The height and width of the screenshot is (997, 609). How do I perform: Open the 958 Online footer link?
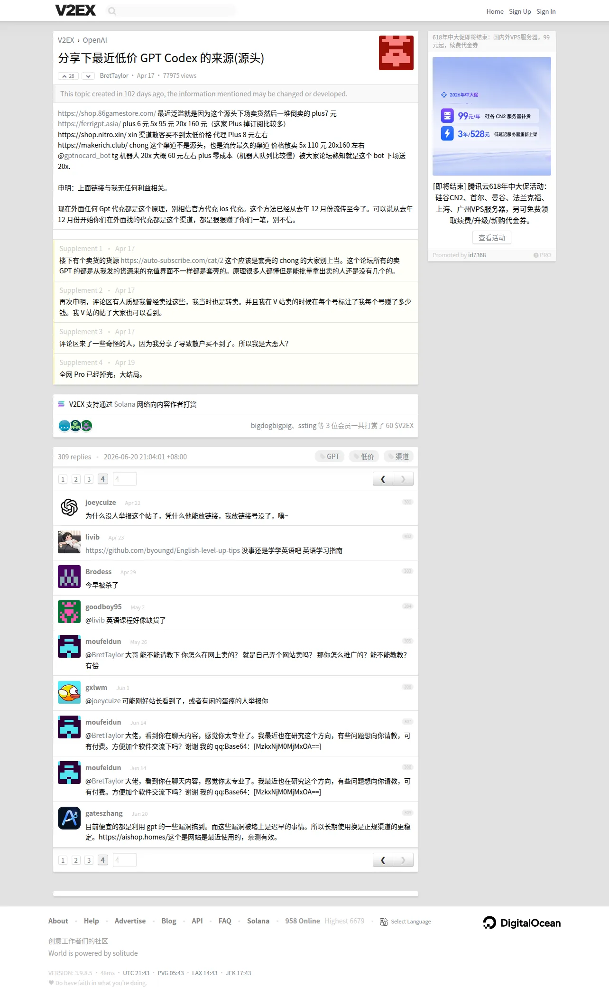(x=303, y=921)
